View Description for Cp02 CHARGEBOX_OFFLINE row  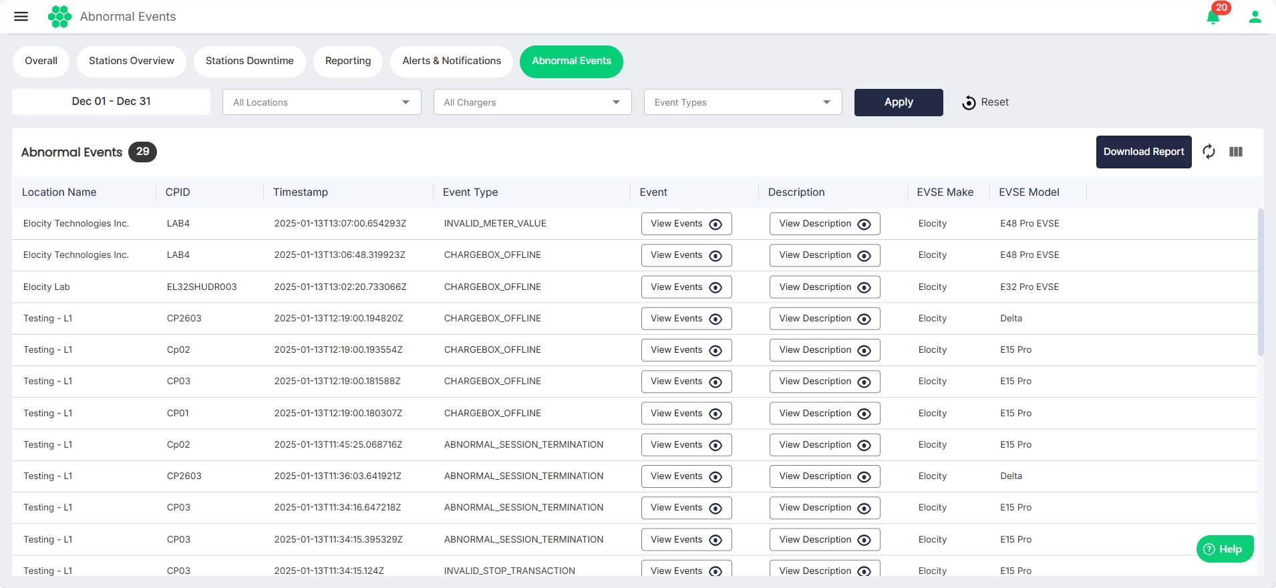pyautogui.click(x=824, y=350)
